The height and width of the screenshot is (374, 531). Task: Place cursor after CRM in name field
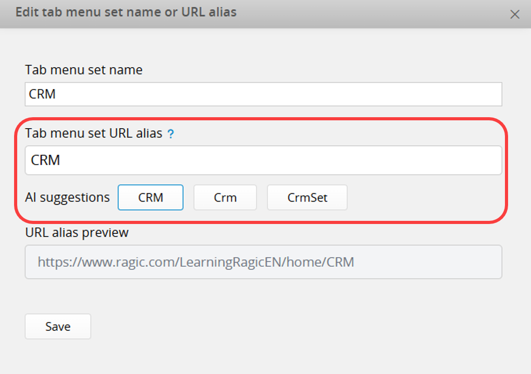click(57, 94)
